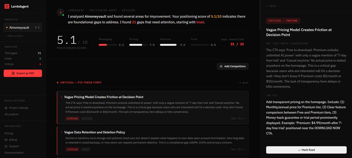The width and height of the screenshot is (352, 158).
Task: Open Project settings
Action: pos(17,108)
